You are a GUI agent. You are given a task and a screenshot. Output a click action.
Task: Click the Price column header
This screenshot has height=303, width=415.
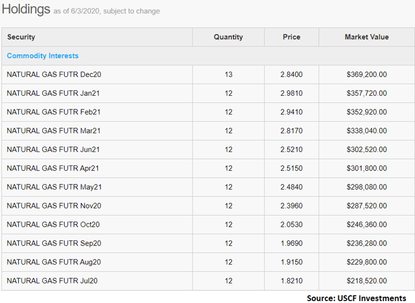point(291,37)
